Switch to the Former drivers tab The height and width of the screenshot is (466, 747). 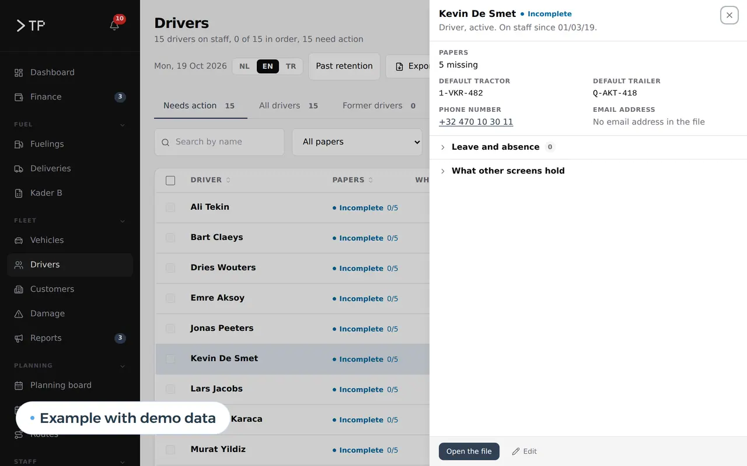[380, 106]
